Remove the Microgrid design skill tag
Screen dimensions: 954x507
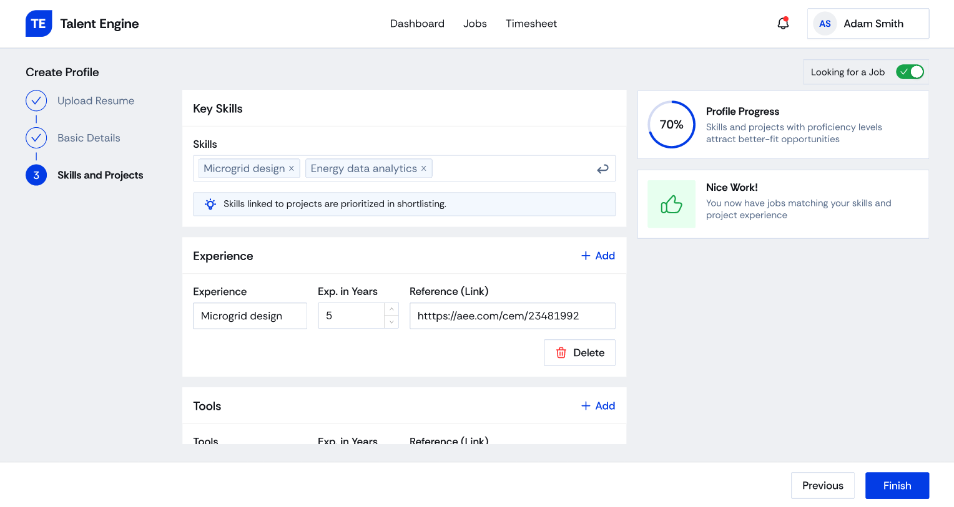292,168
